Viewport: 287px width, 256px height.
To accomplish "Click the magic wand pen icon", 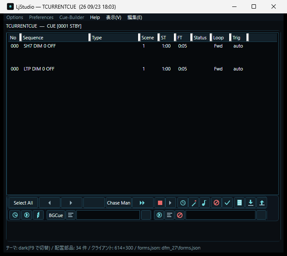I will tap(194, 203).
